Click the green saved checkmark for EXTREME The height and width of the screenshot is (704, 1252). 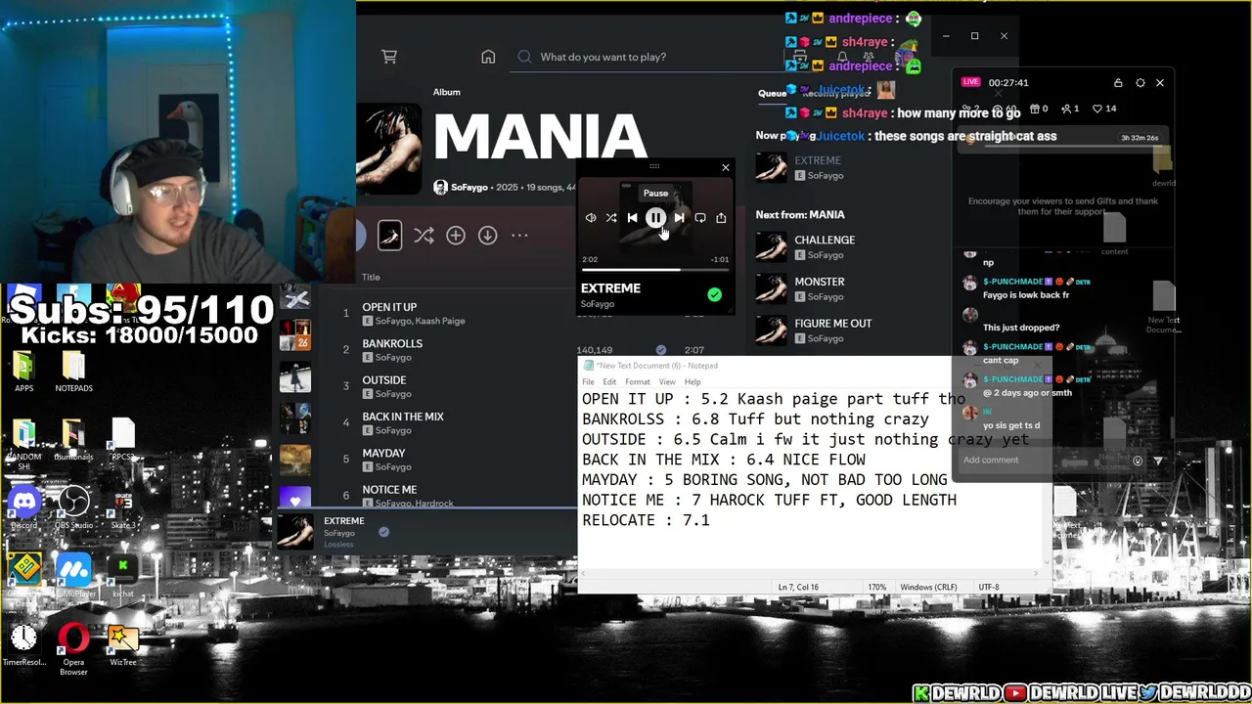click(714, 294)
